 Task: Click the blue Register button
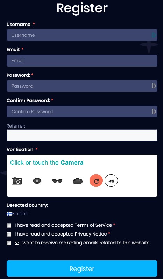click(82, 268)
